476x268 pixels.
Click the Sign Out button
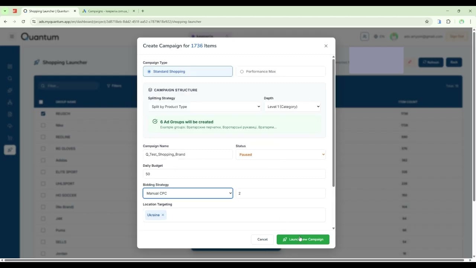[457, 36]
